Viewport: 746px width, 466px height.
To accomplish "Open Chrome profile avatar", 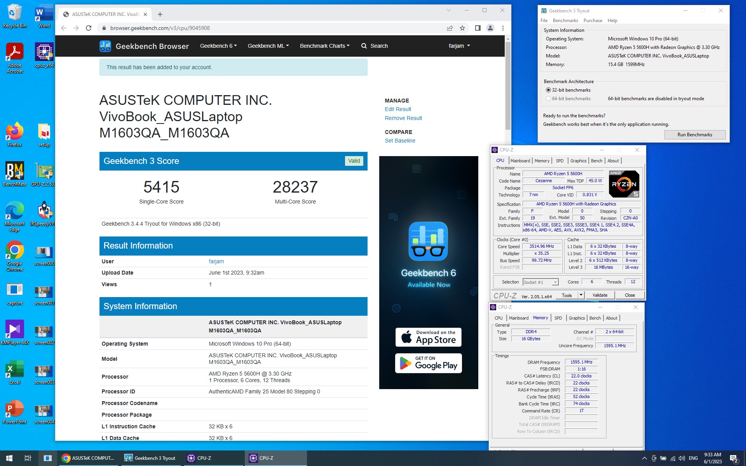I will (490, 28).
